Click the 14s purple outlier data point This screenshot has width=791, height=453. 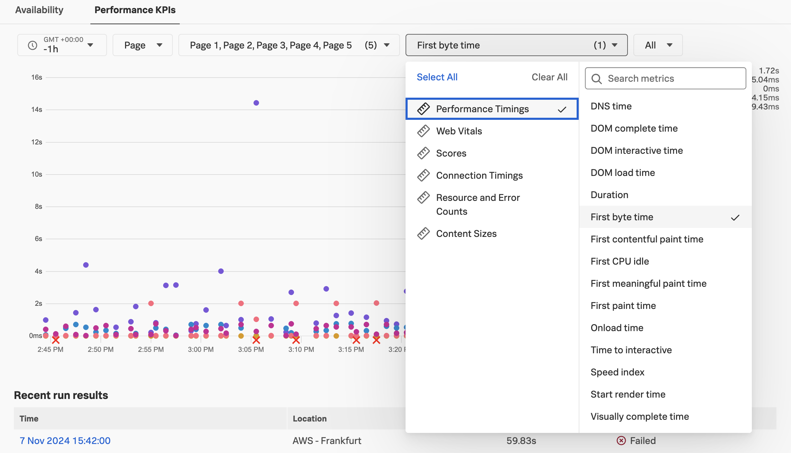256,103
